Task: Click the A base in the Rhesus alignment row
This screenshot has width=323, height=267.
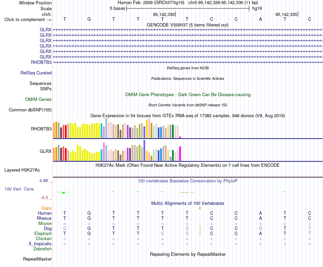Action: click(x=260, y=218)
